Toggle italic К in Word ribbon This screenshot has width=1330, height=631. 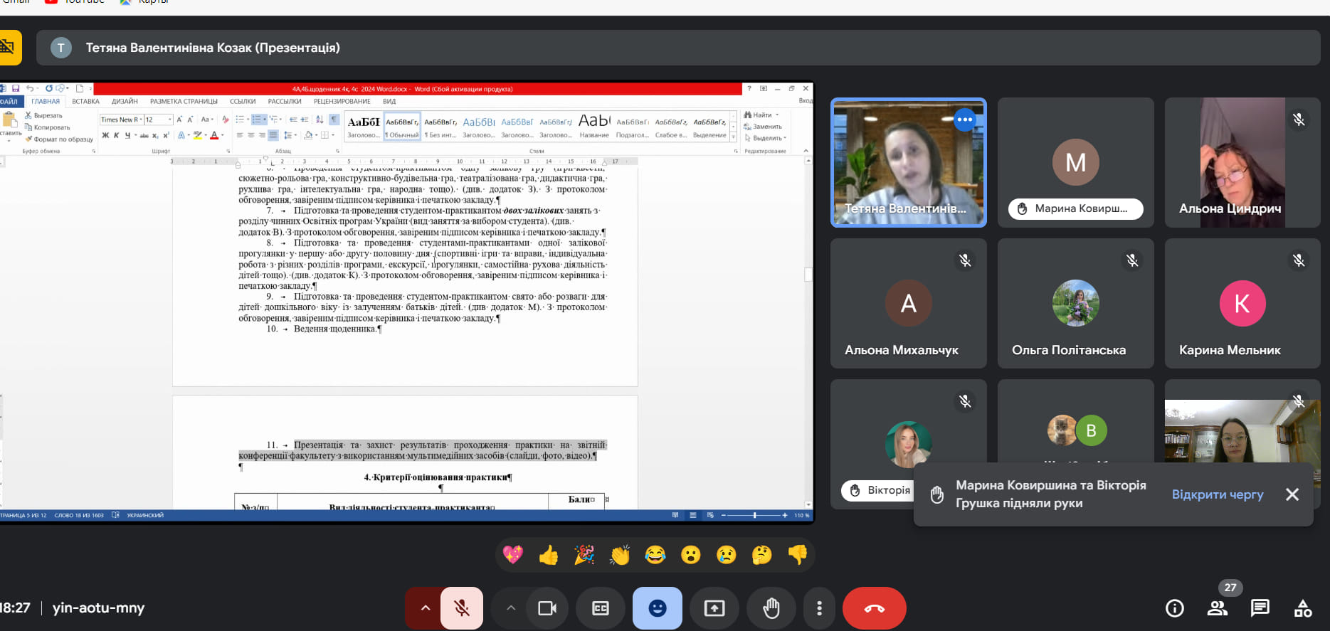click(x=117, y=135)
